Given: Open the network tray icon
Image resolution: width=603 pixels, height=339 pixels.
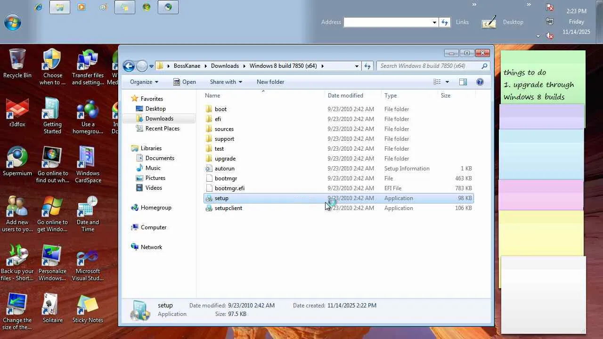Looking at the screenshot, I should 550,21.
